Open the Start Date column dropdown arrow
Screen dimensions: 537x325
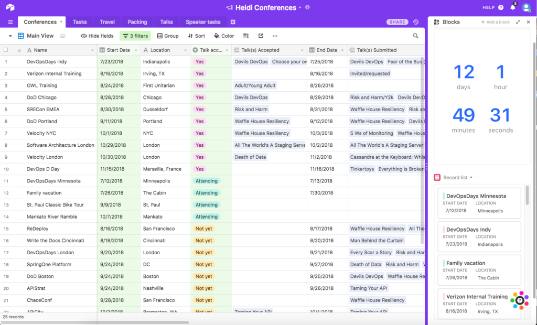tap(136, 50)
